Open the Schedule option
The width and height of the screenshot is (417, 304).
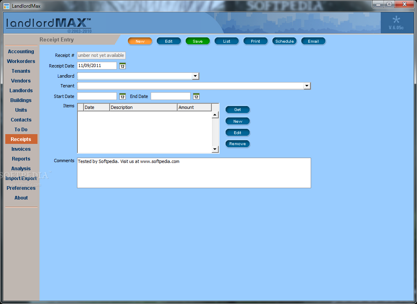pos(284,41)
